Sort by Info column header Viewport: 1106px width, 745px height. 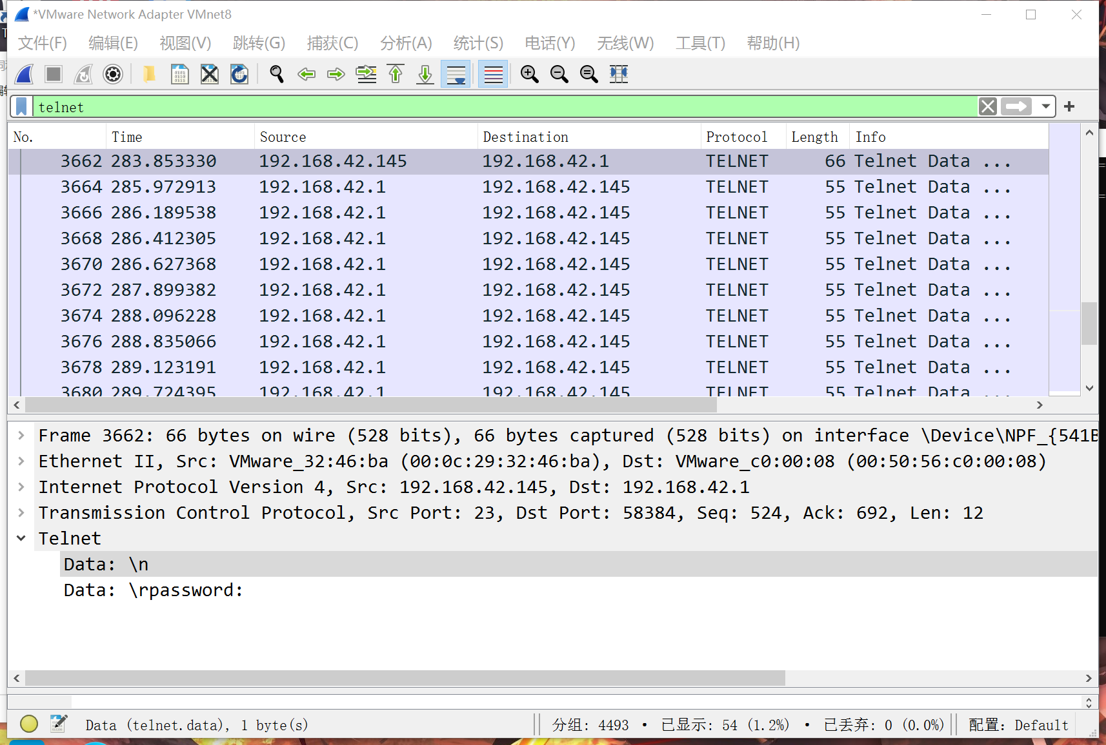[949, 137]
